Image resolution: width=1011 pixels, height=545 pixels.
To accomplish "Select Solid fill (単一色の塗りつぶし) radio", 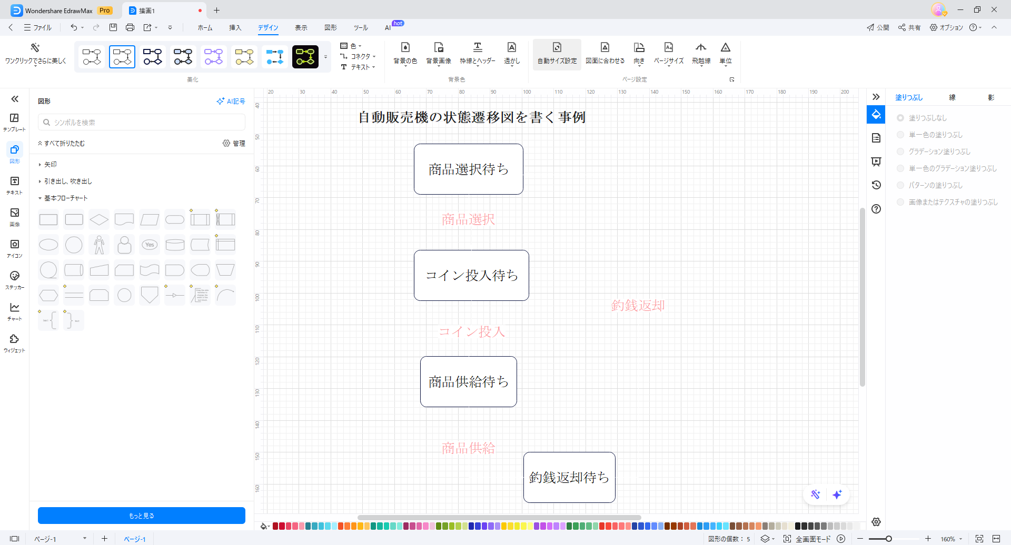I will point(900,135).
